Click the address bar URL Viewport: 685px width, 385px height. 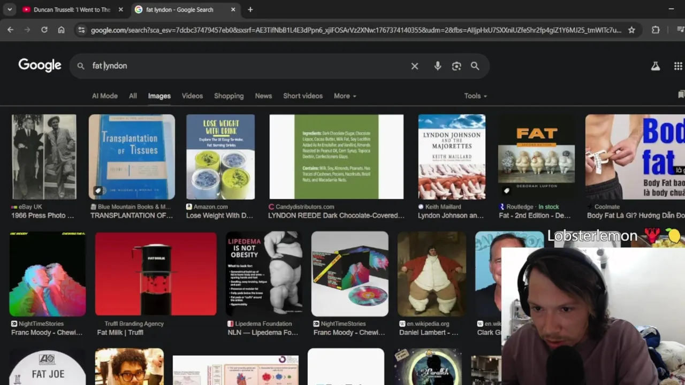pyautogui.click(x=356, y=30)
